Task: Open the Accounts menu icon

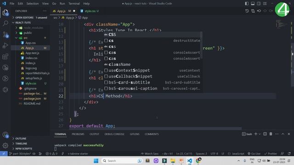Action: (x=5, y=134)
